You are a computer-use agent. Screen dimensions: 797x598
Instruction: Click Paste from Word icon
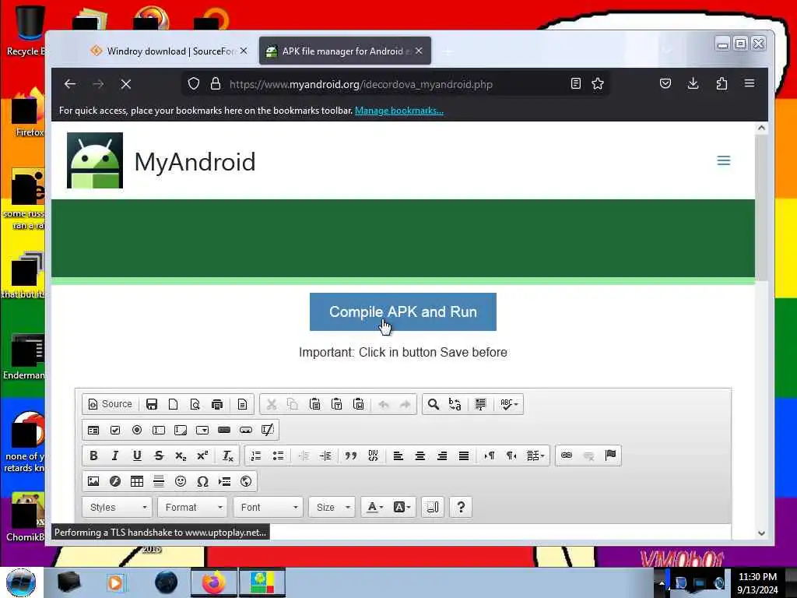tap(358, 404)
